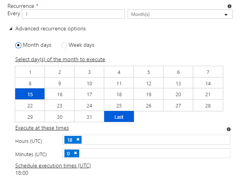
Task: Choose day 20 in the calendar grid
Action: [x=178, y=94]
